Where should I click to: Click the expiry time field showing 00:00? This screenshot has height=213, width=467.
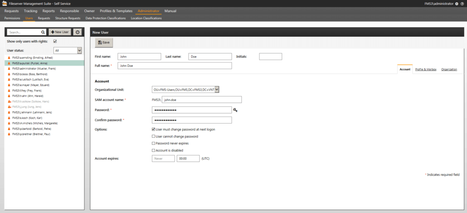(188, 159)
